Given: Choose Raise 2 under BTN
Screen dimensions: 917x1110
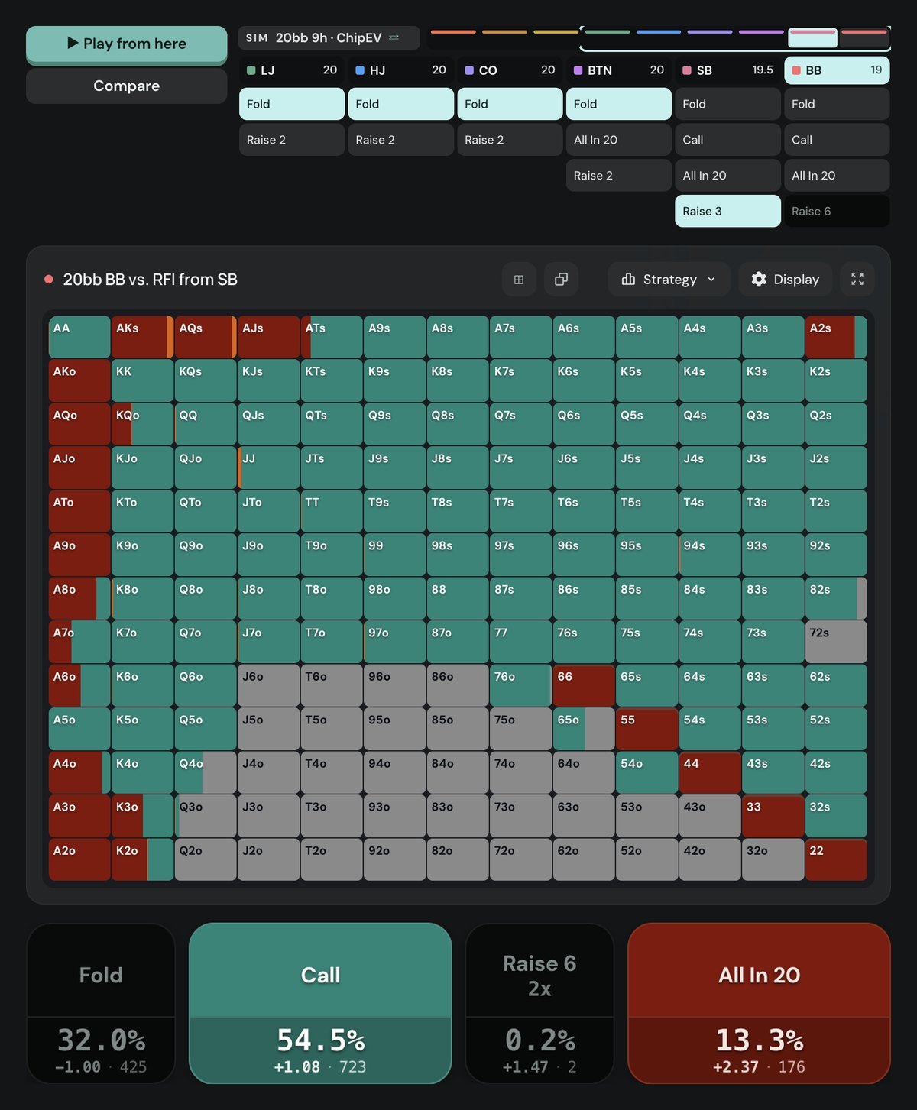Looking at the screenshot, I should coord(619,176).
